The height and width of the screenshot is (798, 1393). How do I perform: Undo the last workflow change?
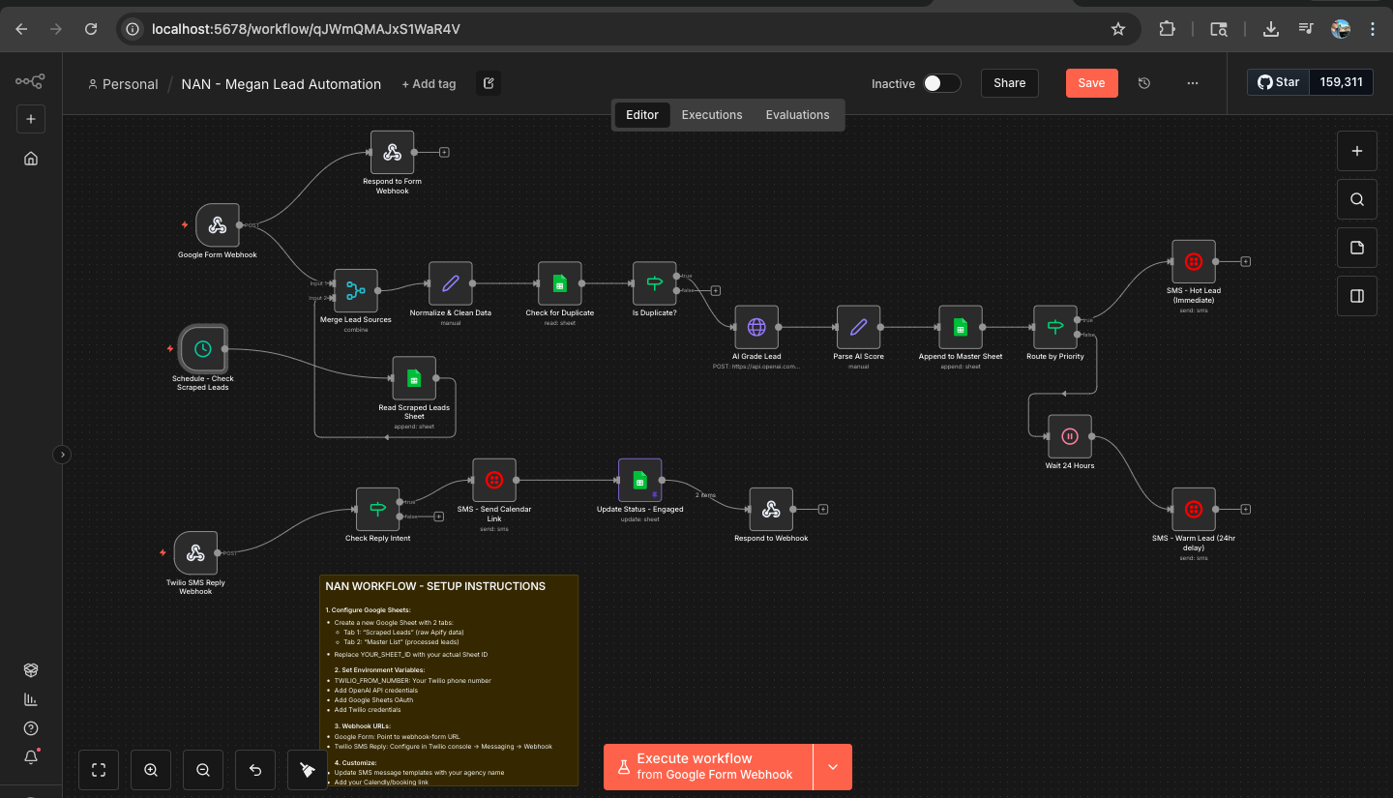point(254,769)
